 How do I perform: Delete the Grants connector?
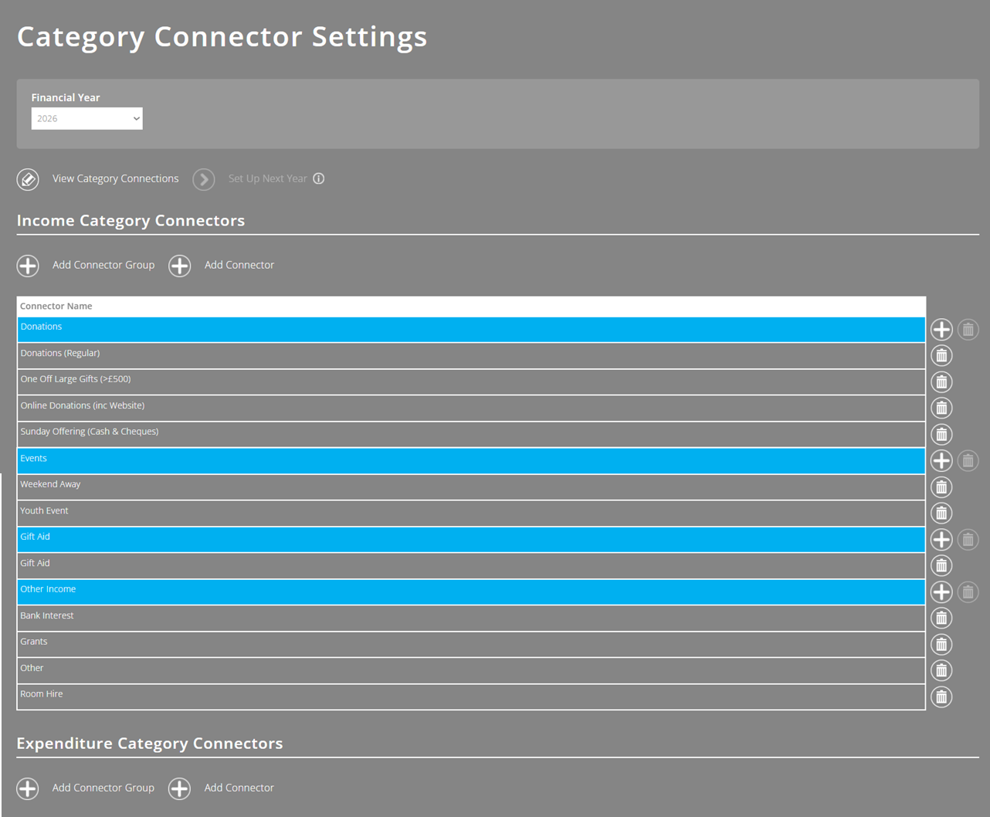click(941, 645)
